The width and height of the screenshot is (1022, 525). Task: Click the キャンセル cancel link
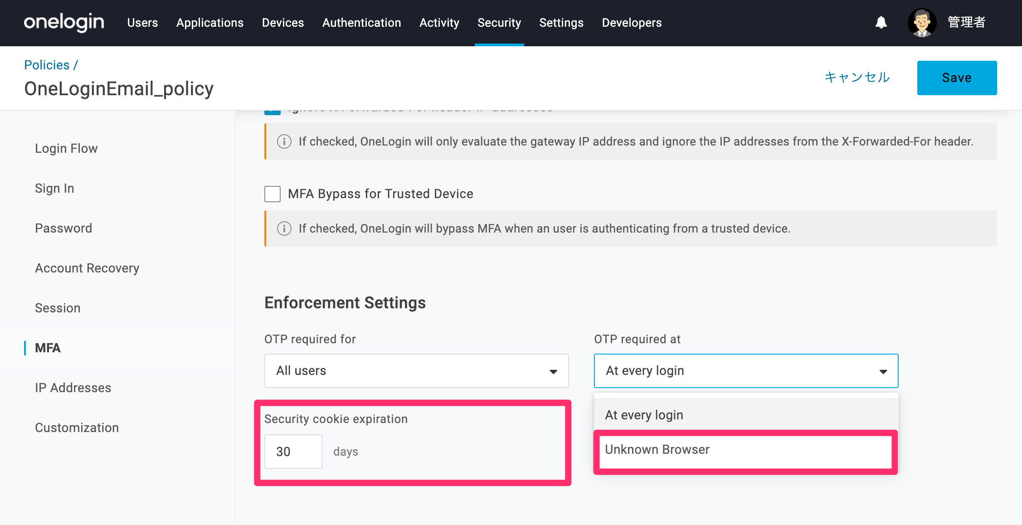coord(857,78)
